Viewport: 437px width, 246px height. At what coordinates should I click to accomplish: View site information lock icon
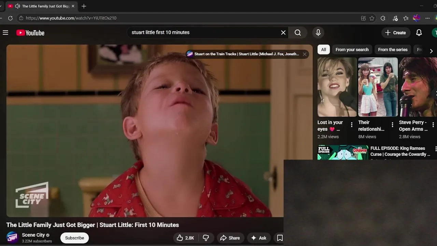(x=21, y=18)
